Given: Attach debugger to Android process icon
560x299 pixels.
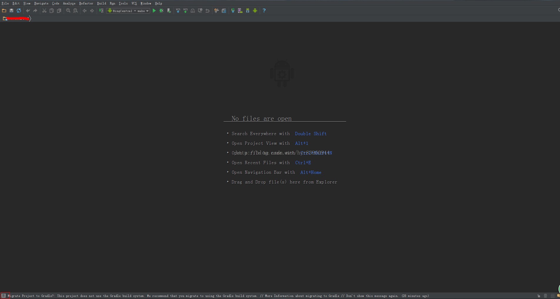Looking at the screenshot, I should tap(169, 11).
